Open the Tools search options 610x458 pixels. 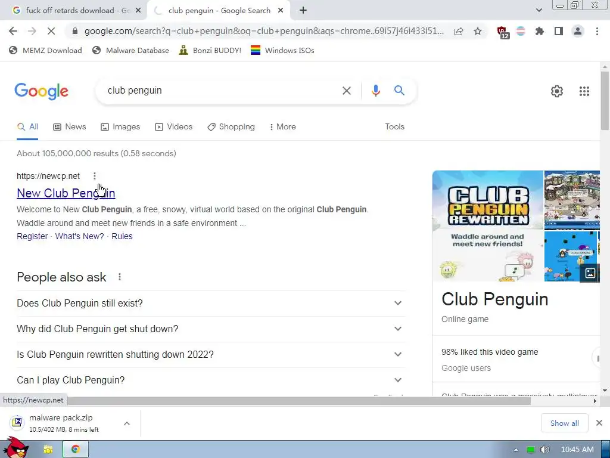click(394, 126)
